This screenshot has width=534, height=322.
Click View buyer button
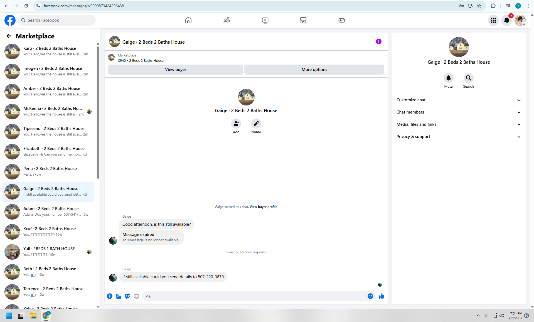176,70
